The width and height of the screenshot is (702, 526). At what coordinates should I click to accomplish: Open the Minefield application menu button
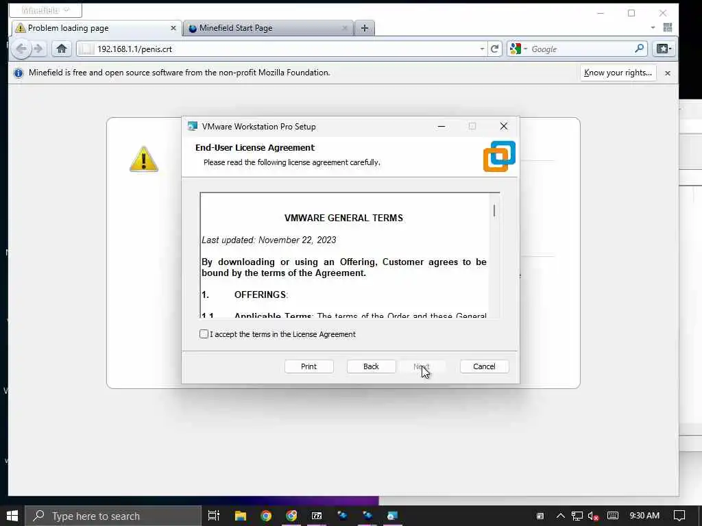(45, 10)
